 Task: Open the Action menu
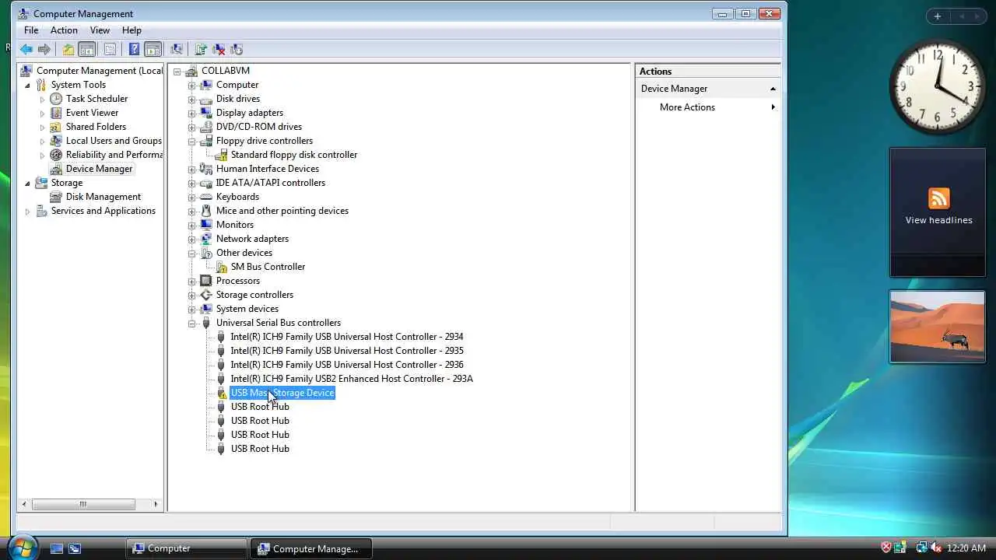[64, 30]
